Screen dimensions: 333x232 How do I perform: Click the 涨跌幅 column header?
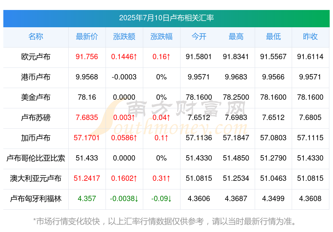click(x=162, y=37)
